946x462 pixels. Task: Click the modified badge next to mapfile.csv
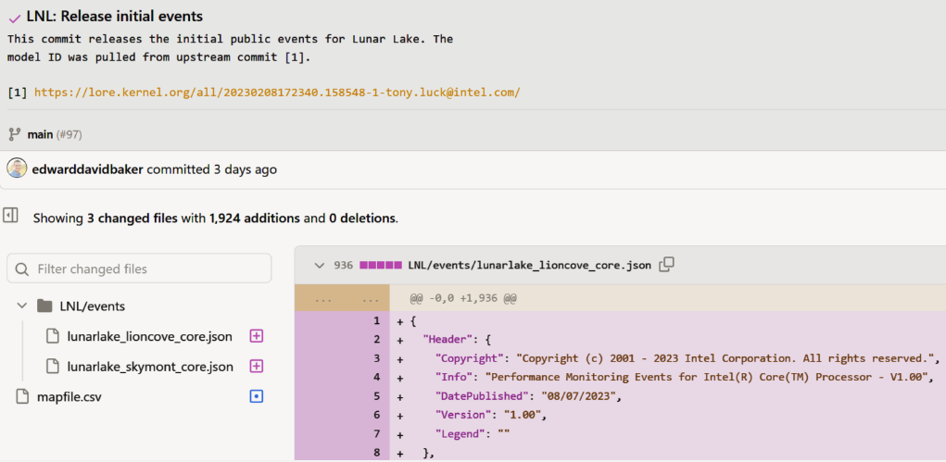257,397
